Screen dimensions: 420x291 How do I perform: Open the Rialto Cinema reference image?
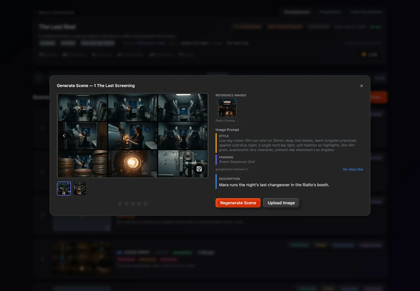point(227,108)
